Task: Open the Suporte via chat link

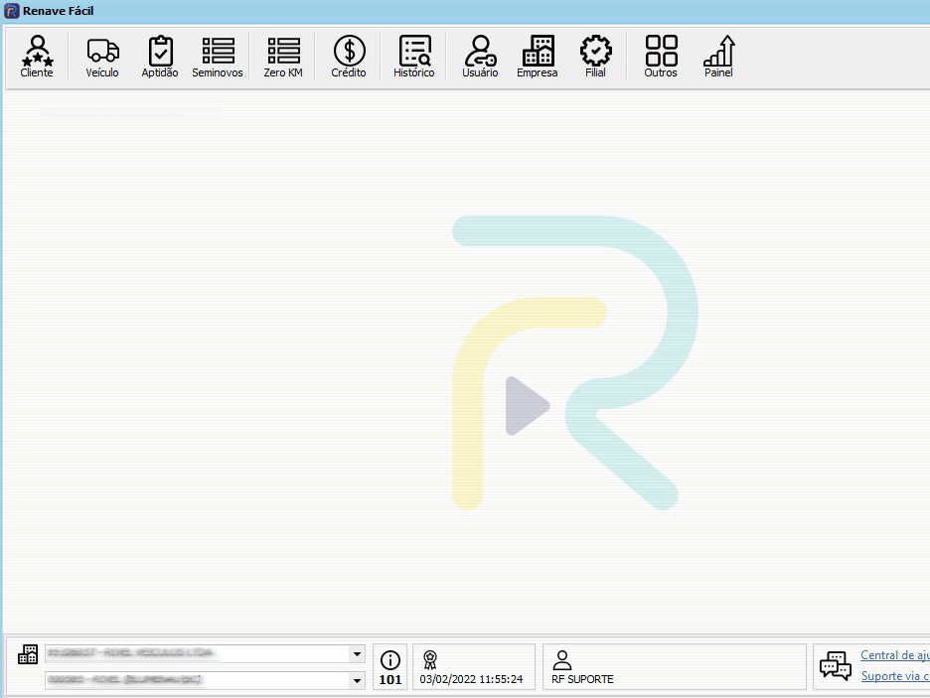Action: (x=895, y=676)
